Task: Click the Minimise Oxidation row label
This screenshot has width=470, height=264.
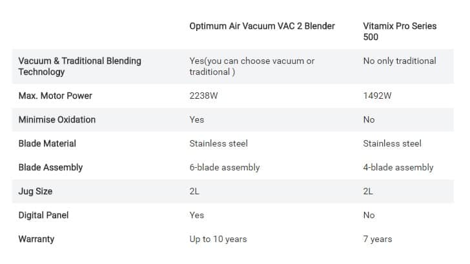Action: [x=57, y=119]
